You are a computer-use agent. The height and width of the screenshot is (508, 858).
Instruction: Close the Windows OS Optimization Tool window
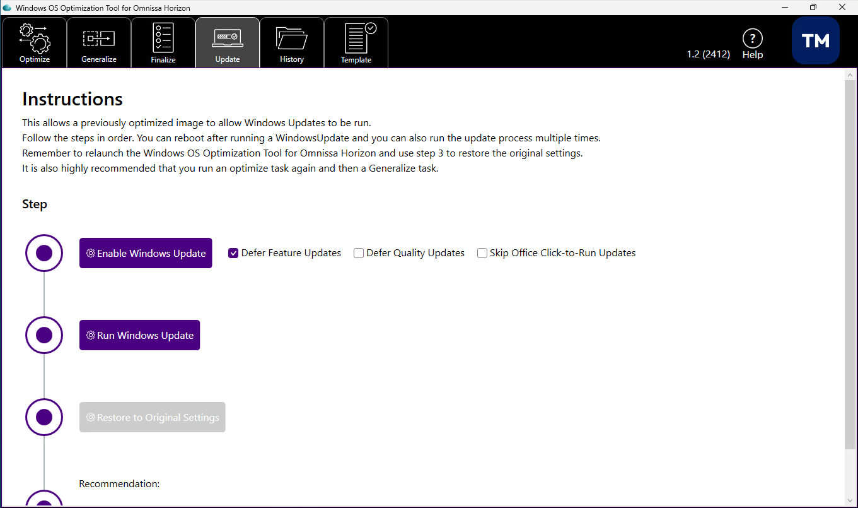point(842,8)
